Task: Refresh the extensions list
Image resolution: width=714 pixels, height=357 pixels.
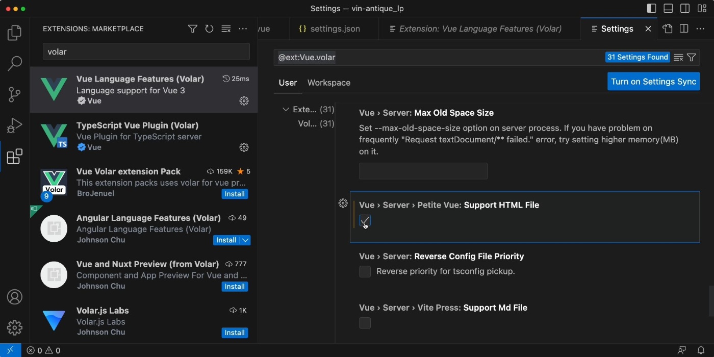Action: [x=209, y=29]
